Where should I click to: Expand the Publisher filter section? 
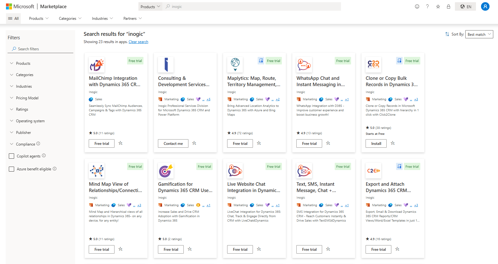tap(23, 133)
